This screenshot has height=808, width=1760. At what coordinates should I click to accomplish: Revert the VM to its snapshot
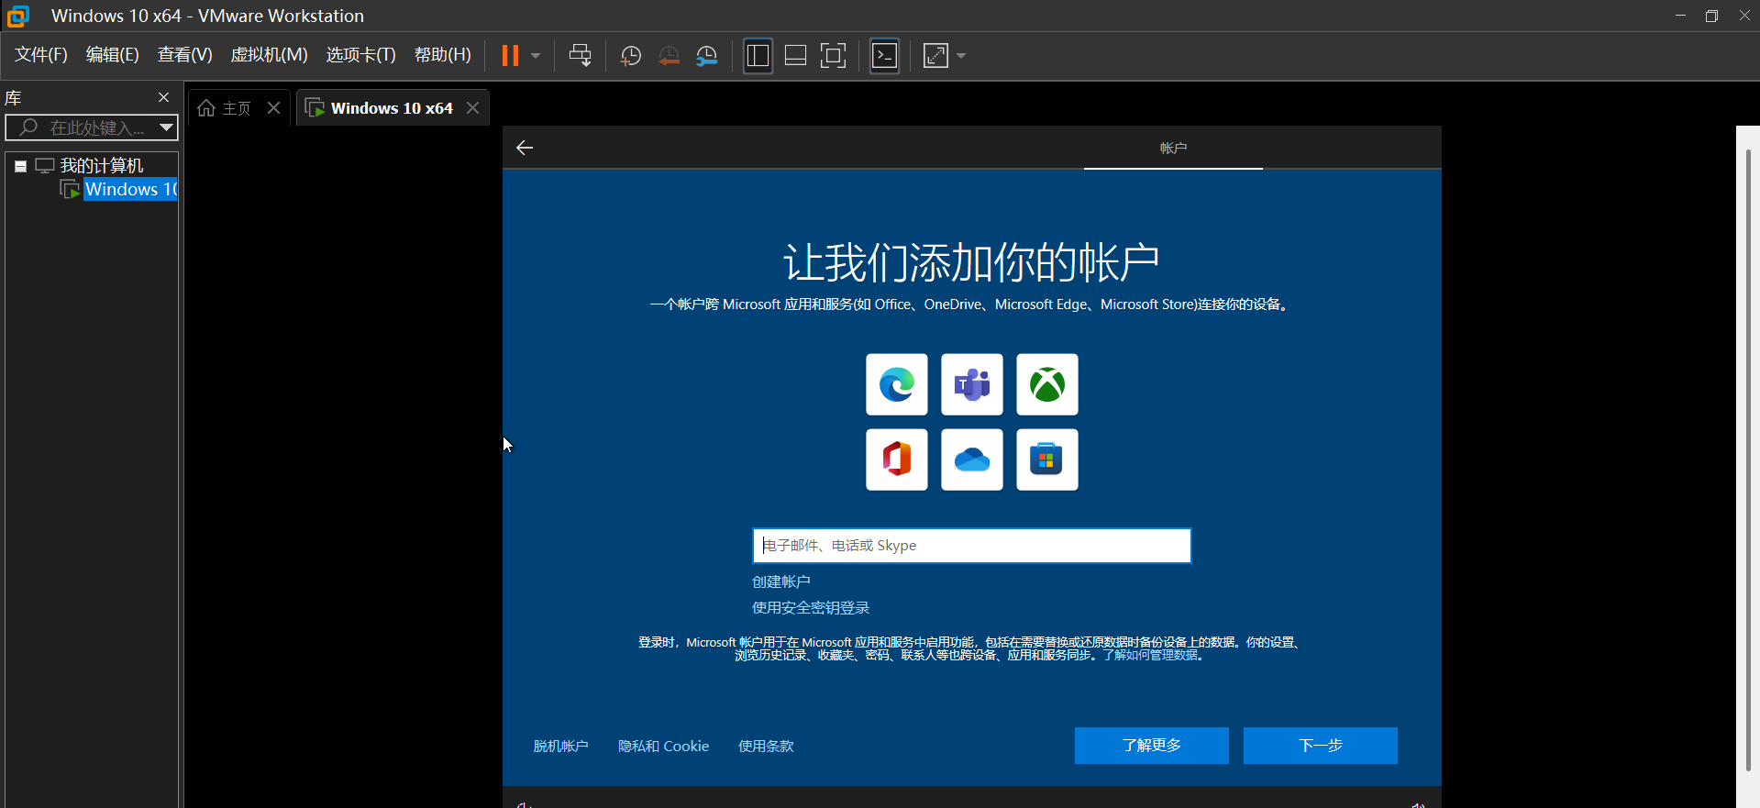(x=669, y=56)
